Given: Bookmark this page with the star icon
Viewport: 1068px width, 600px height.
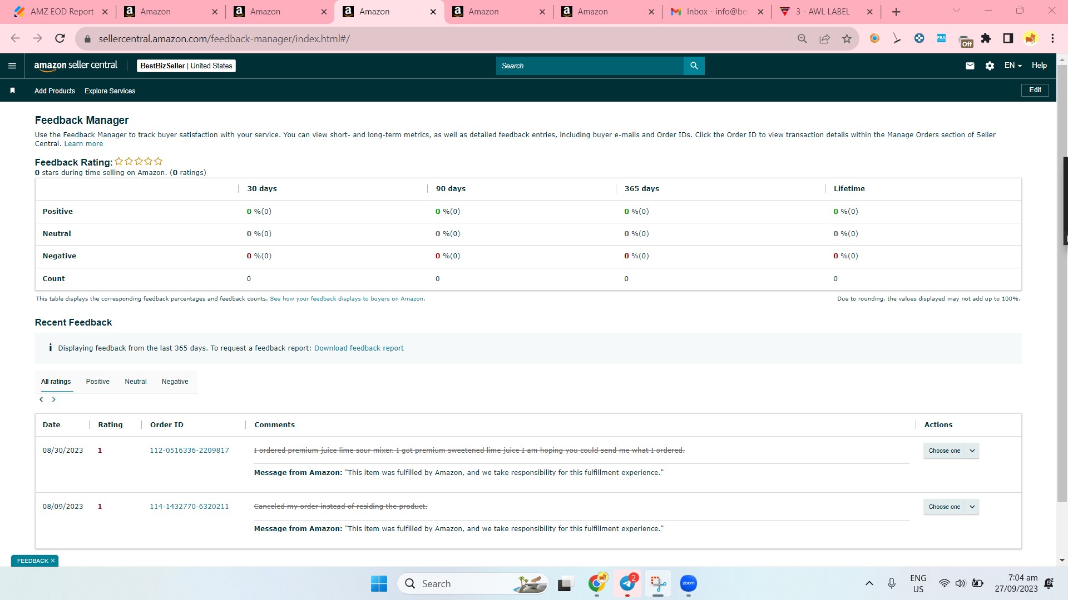Looking at the screenshot, I should (x=847, y=38).
